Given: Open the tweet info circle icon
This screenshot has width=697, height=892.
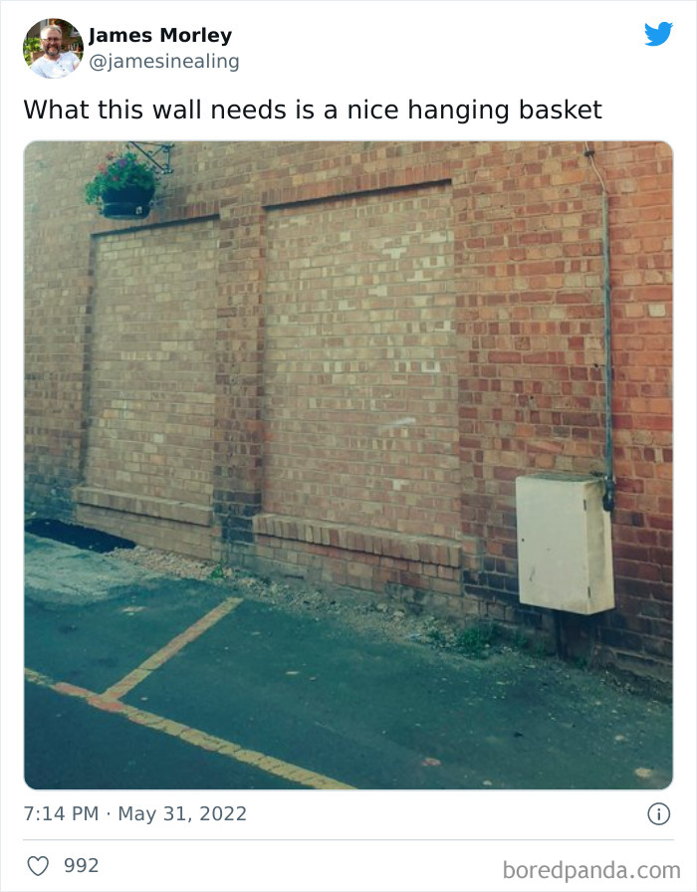Looking at the screenshot, I should (x=659, y=814).
